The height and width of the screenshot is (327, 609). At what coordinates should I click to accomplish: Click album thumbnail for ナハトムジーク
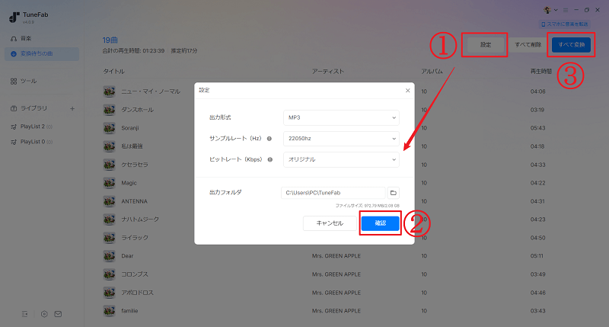click(x=109, y=220)
